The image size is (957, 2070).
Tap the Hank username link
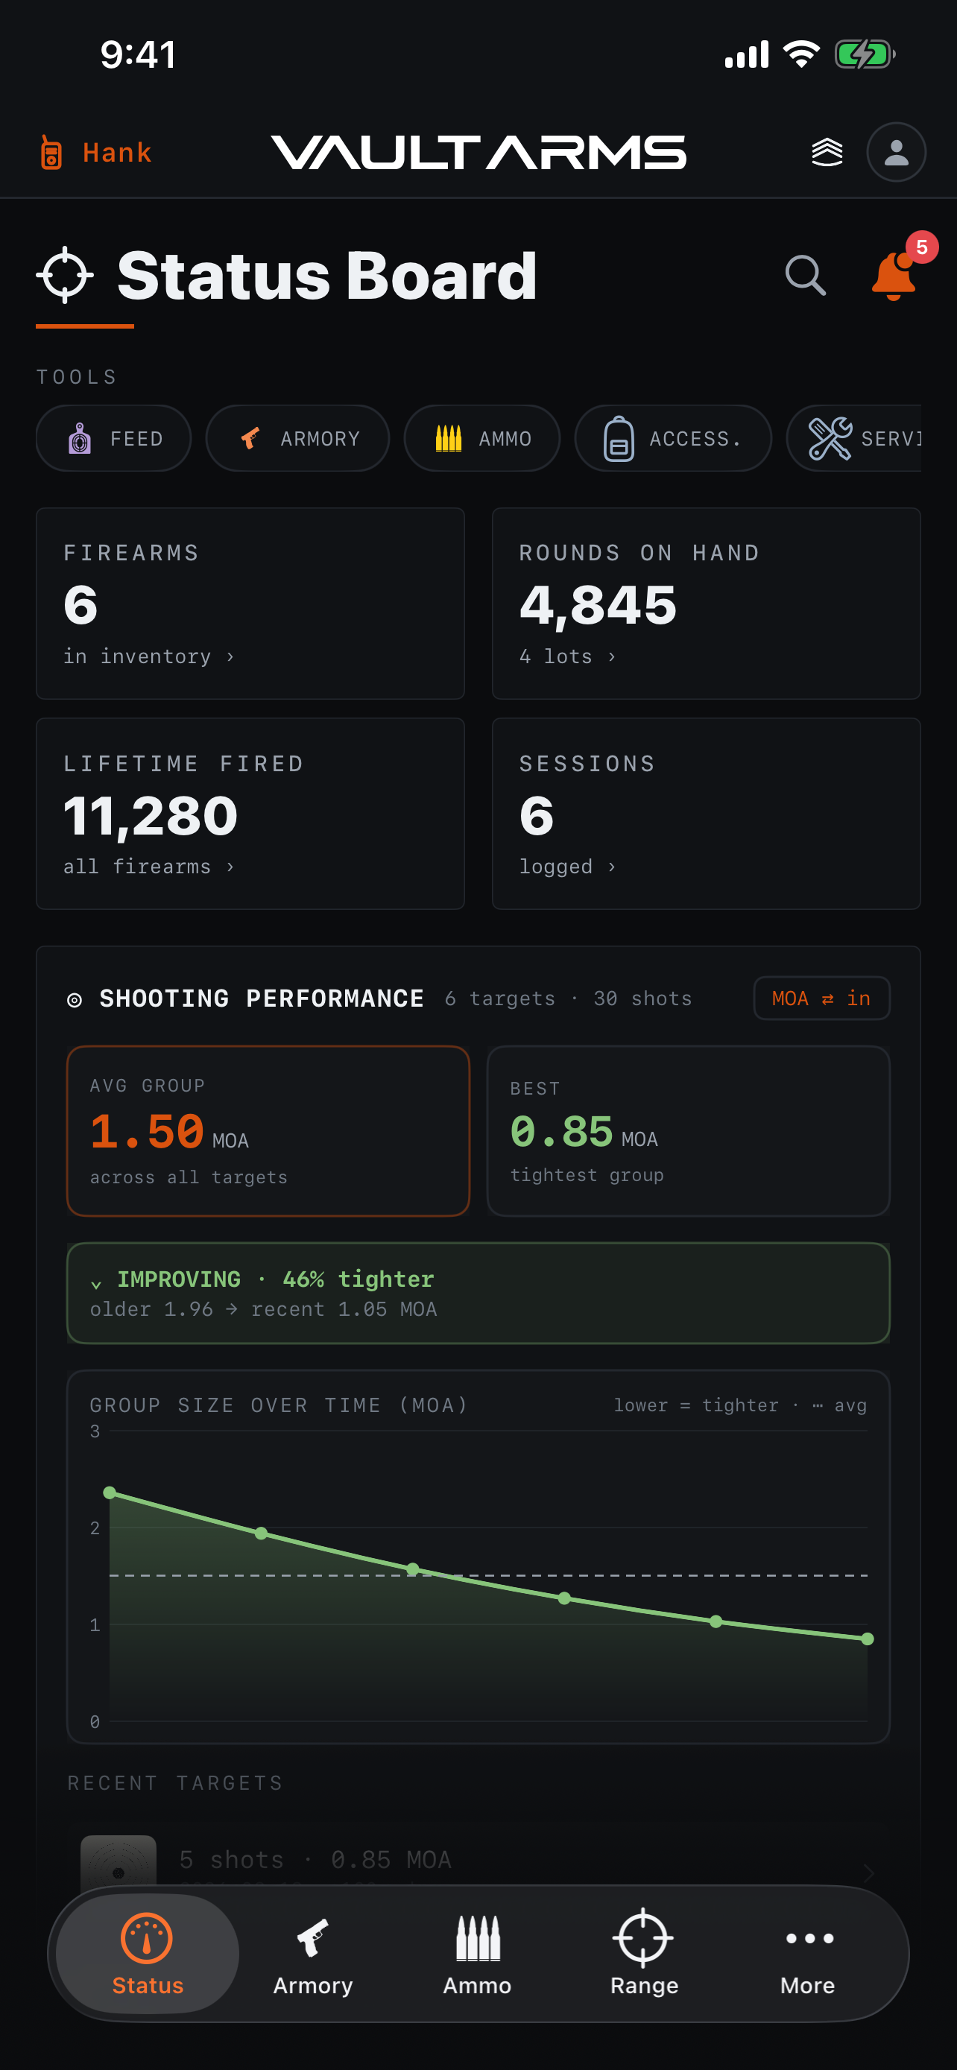coord(116,152)
